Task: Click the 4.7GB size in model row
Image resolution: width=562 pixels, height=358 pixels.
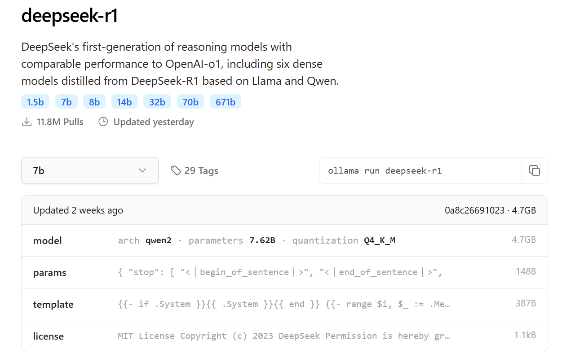Action: pos(524,240)
